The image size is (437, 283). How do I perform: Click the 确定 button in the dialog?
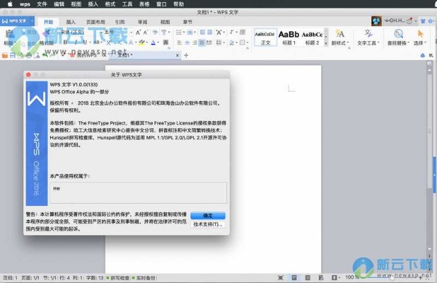pos(208,216)
